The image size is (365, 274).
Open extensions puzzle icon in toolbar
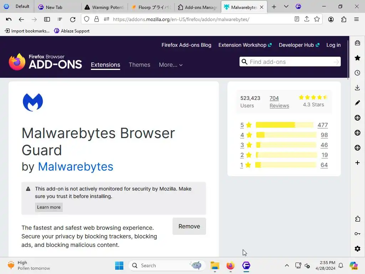coord(344,19)
